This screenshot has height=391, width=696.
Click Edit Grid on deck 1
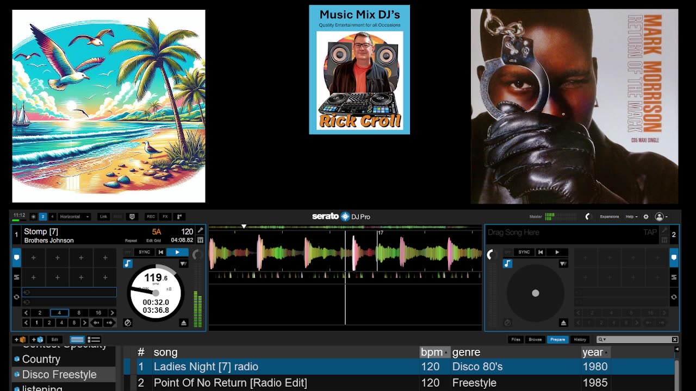(153, 241)
